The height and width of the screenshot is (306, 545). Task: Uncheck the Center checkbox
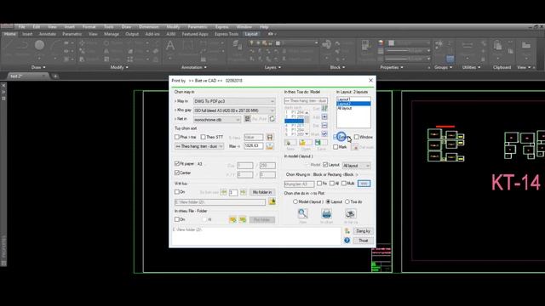tap(177, 173)
